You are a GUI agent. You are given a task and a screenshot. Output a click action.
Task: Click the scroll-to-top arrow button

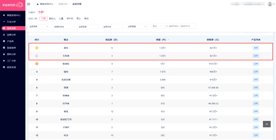tap(267, 124)
